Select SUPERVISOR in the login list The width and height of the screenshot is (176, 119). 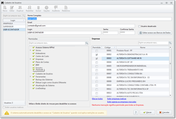pyautogui.click(x=9, y=27)
